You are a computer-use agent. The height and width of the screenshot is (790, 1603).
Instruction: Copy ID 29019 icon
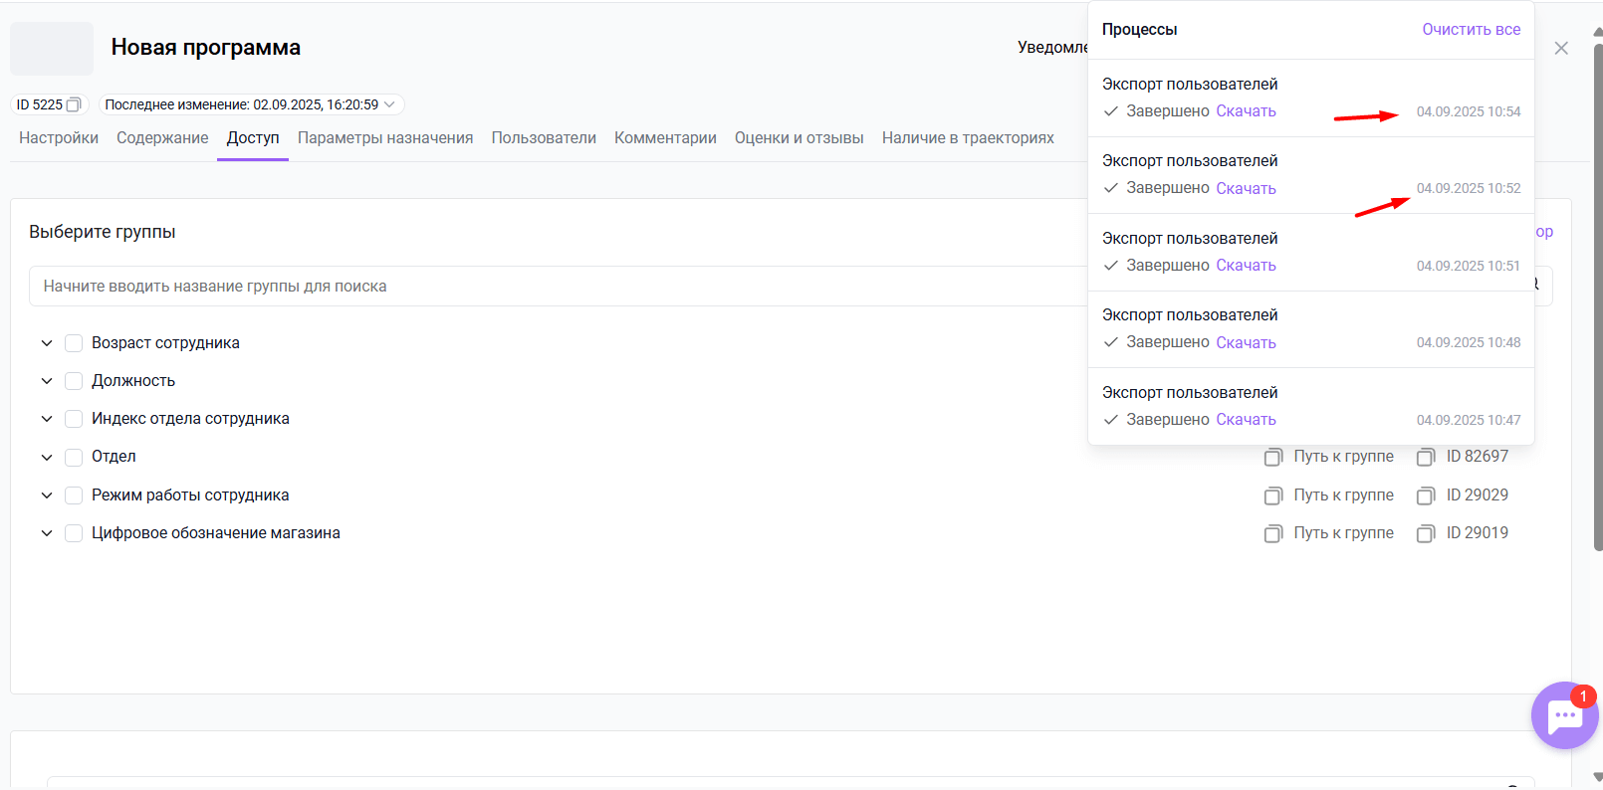[1426, 533]
